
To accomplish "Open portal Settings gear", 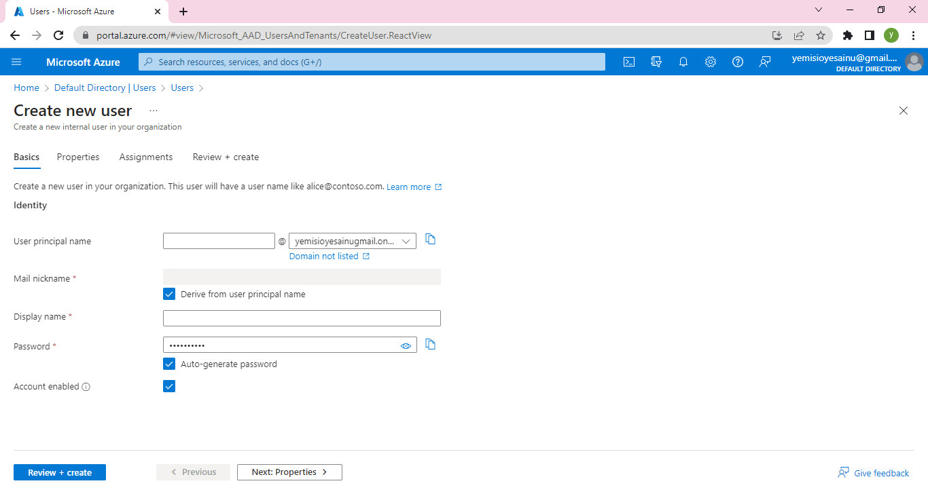I will (711, 62).
